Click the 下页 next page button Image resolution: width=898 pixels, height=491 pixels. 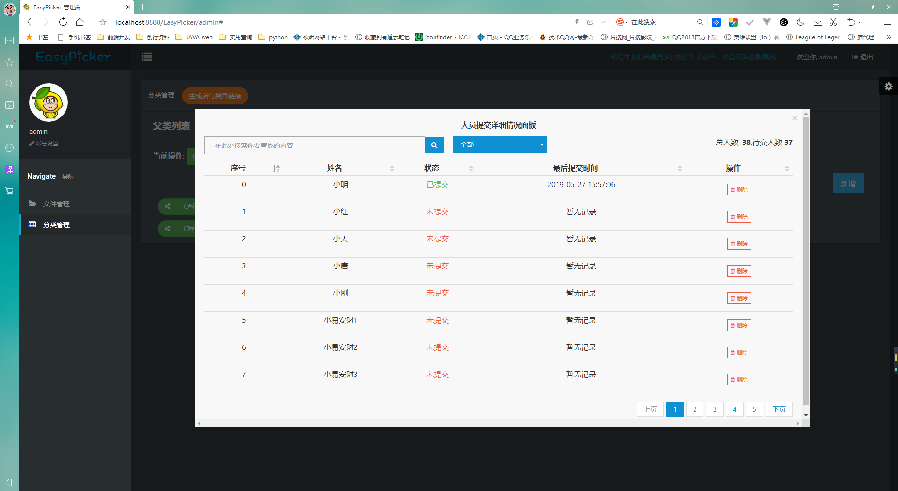(779, 409)
